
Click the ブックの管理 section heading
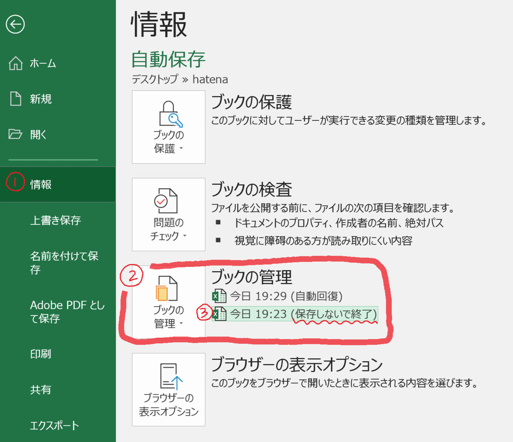click(251, 277)
